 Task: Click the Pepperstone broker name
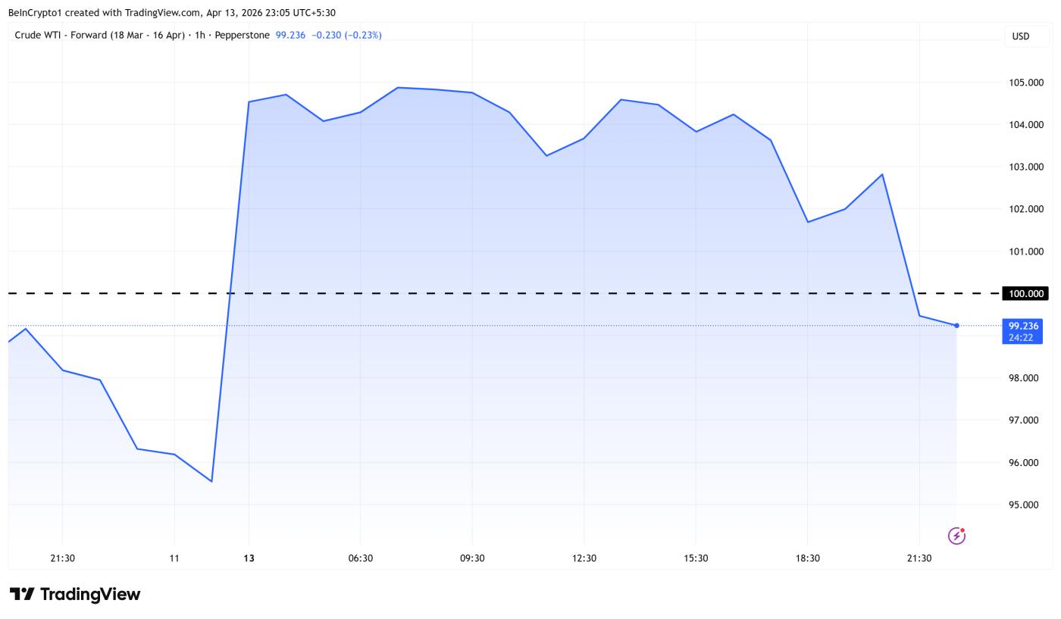pos(242,35)
